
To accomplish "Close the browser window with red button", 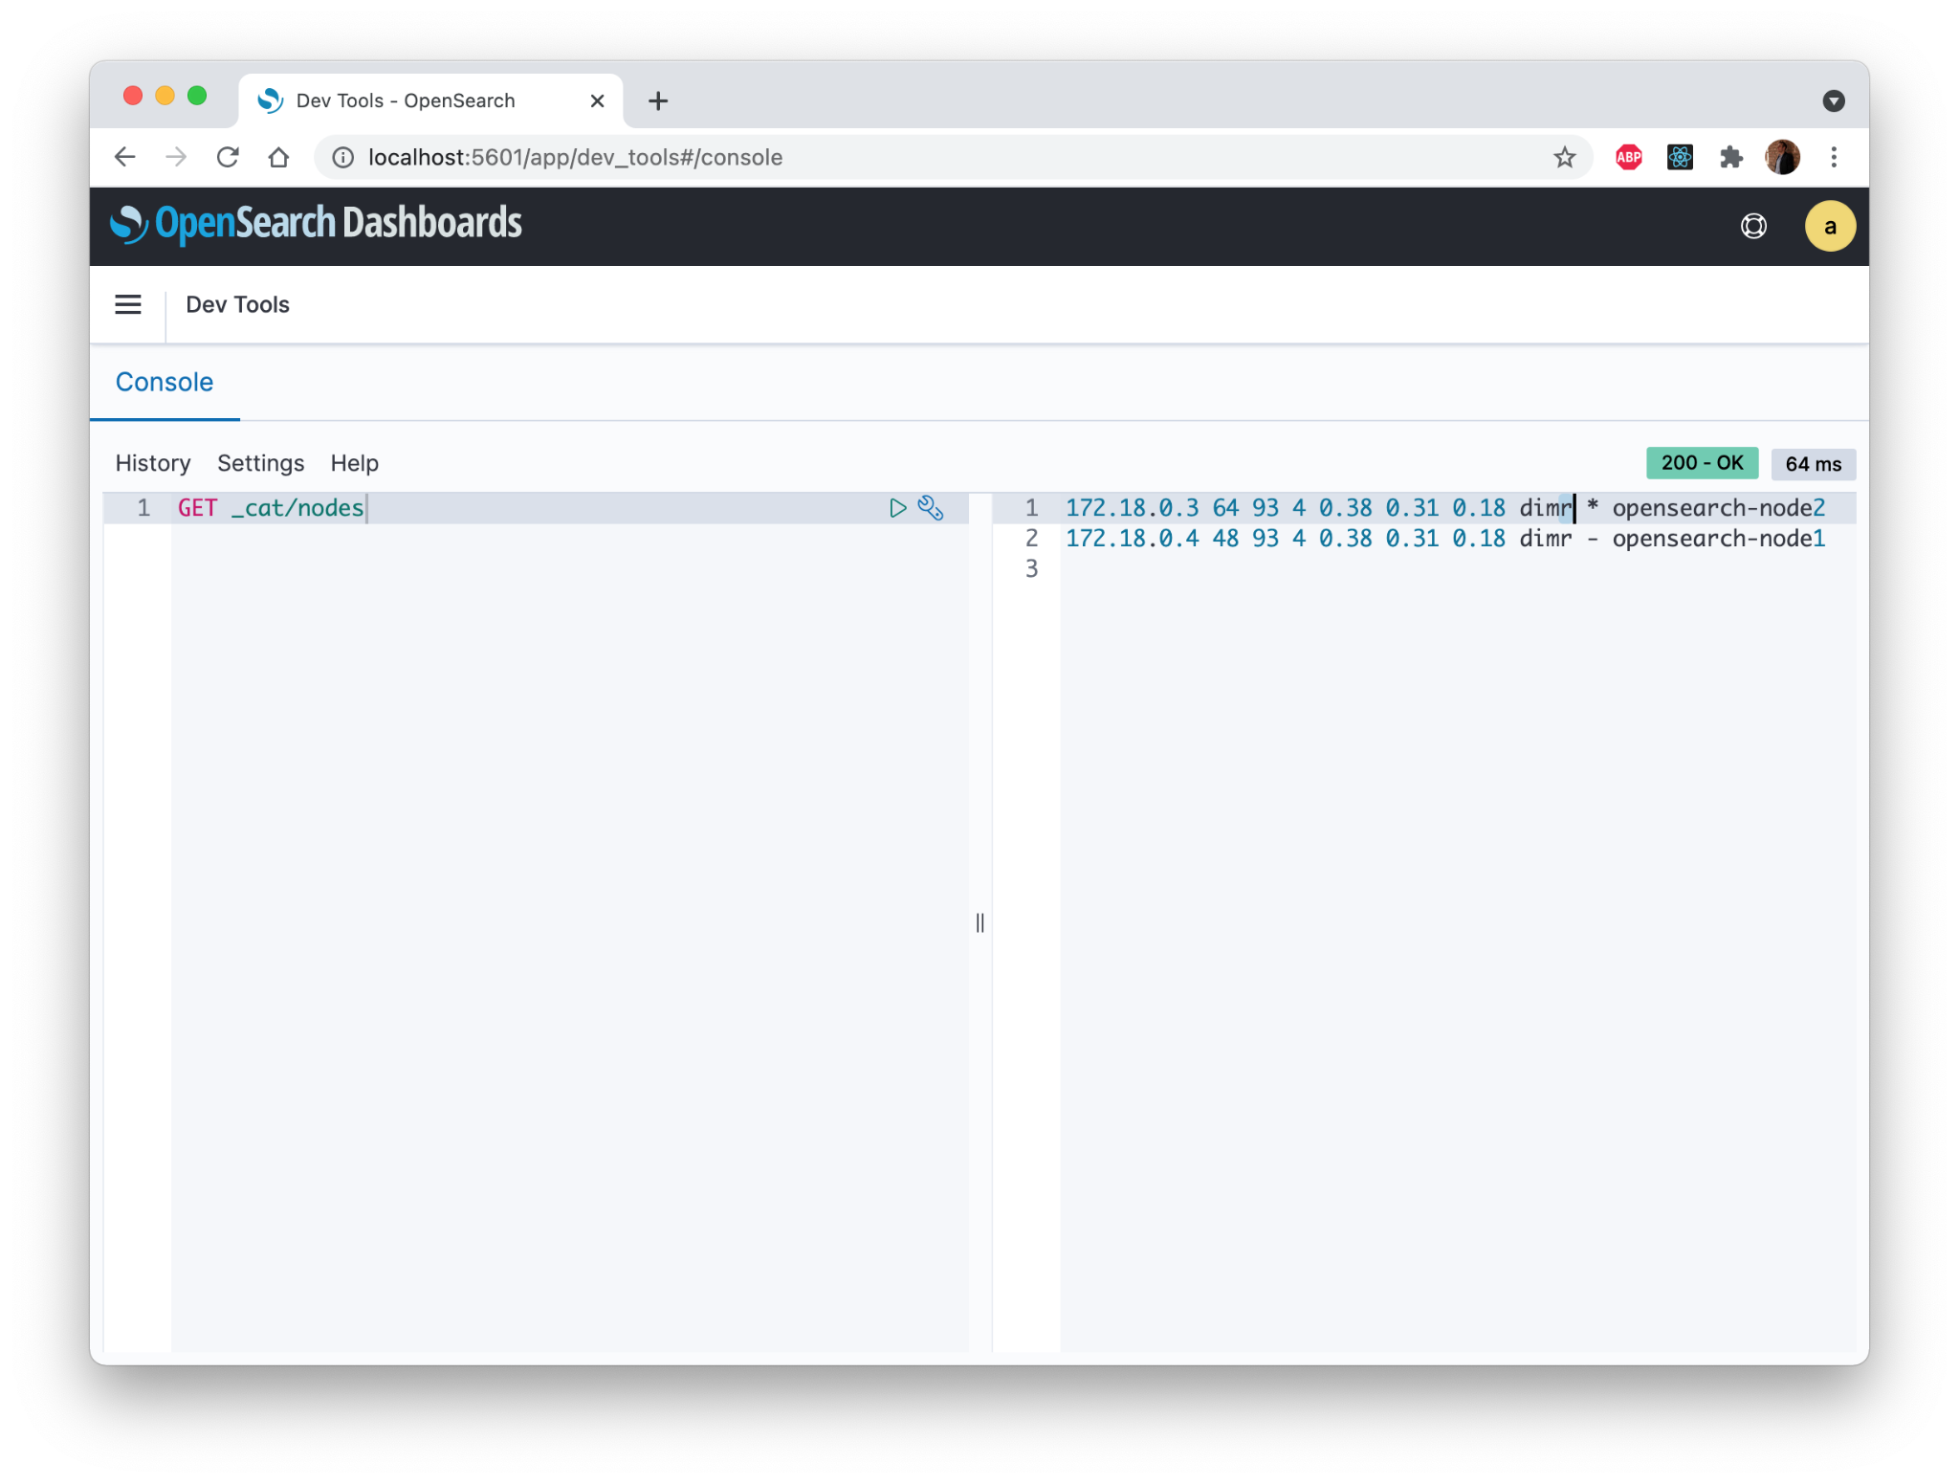I will (133, 96).
